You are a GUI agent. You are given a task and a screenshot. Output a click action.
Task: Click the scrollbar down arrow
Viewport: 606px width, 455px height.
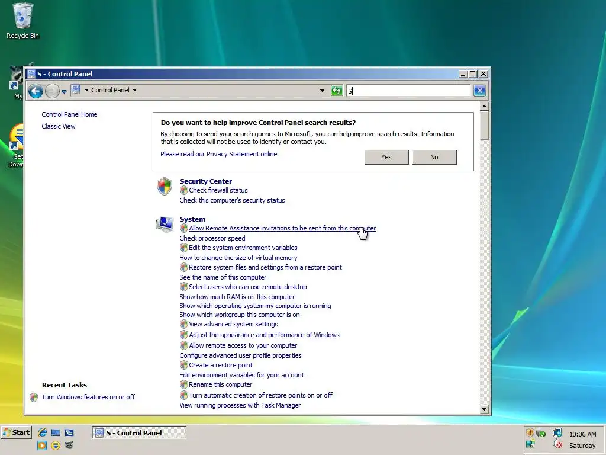(x=484, y=409)
